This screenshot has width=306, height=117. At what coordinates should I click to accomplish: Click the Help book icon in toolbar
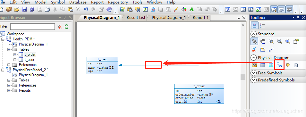point(109,9)
